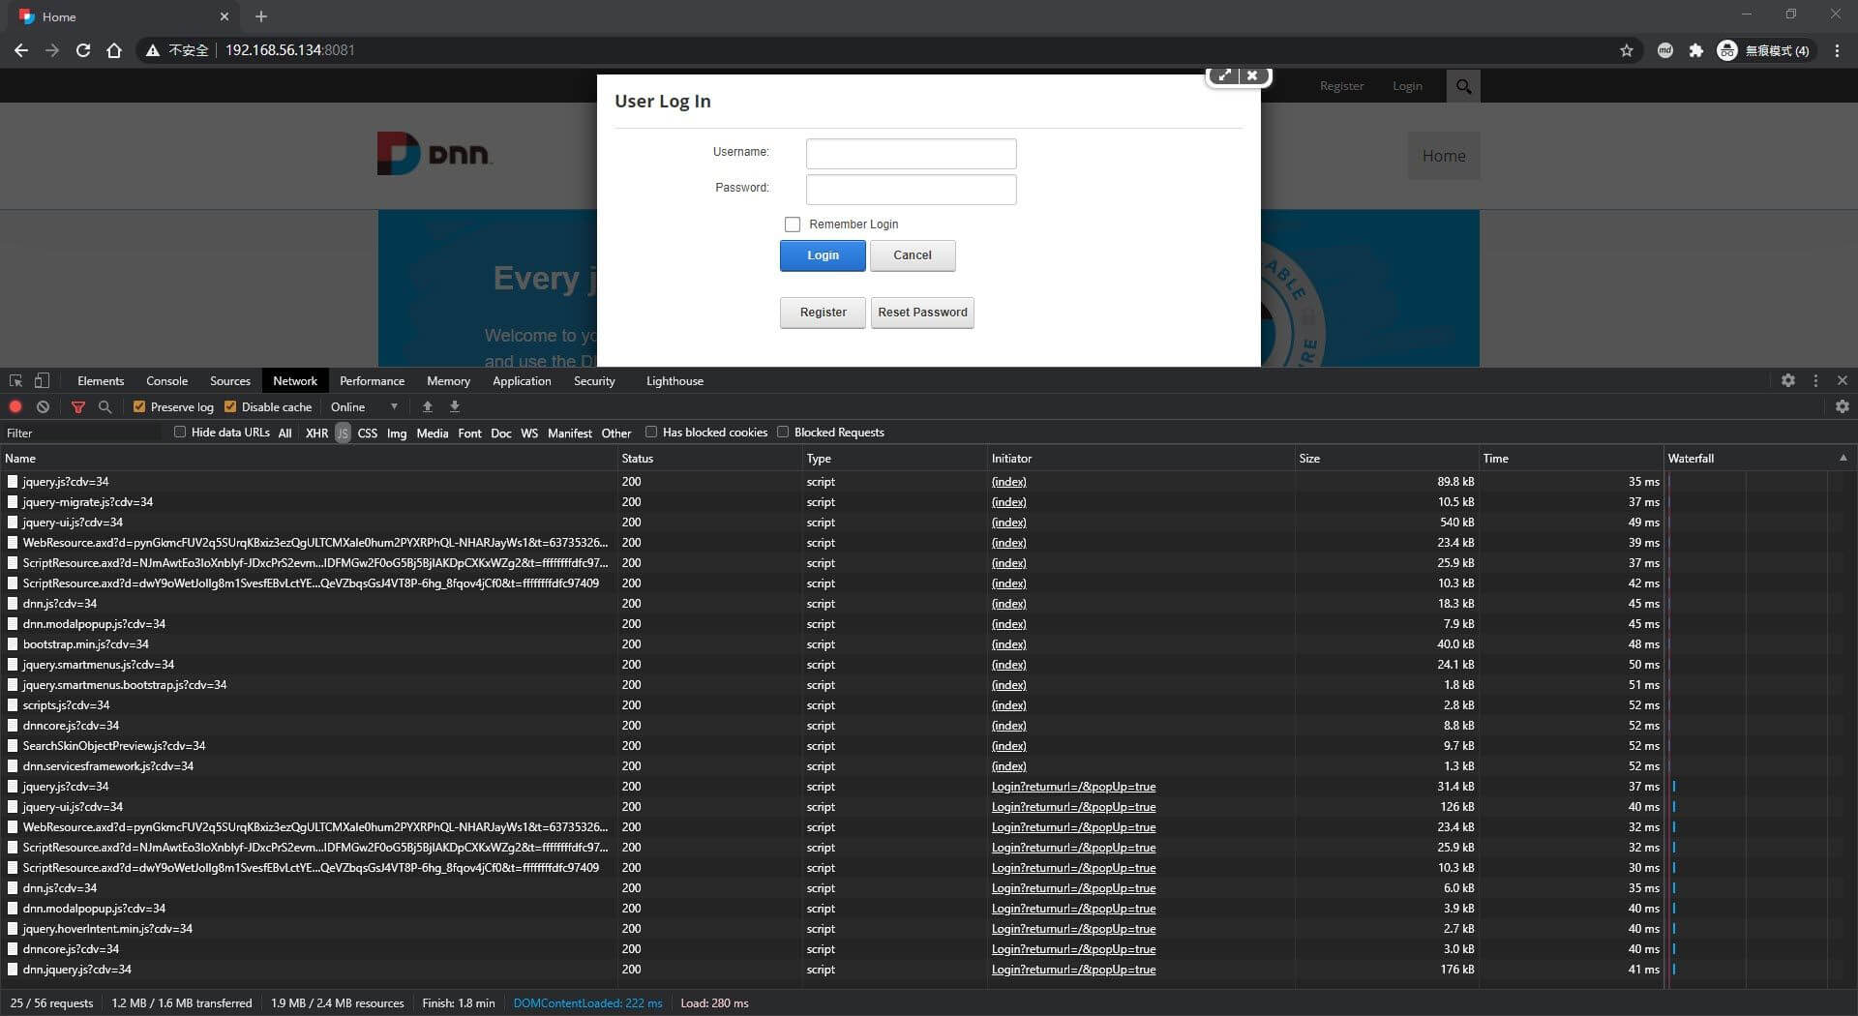Click the browser forward arrow
The image size is (1858, 1016).
[x=52, y=50]
